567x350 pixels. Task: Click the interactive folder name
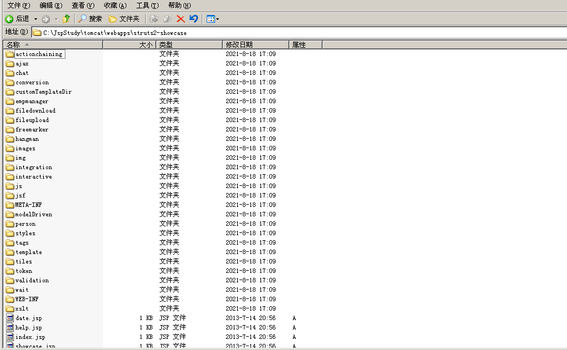[34, 176]
